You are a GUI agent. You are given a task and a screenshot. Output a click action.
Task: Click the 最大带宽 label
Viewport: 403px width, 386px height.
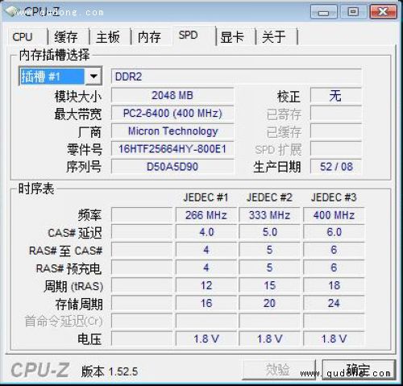point(78,114)
